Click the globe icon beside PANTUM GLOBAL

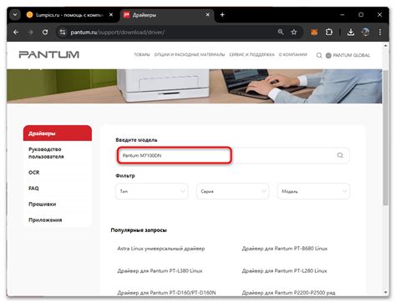pos(328,55)
